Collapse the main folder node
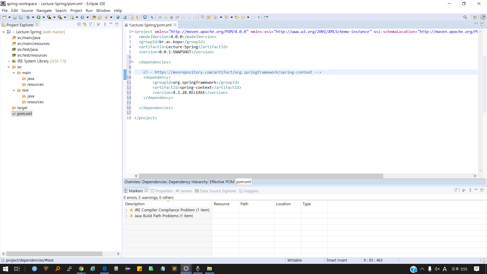Viewport: 487px width, 274px height. (14, 73)
